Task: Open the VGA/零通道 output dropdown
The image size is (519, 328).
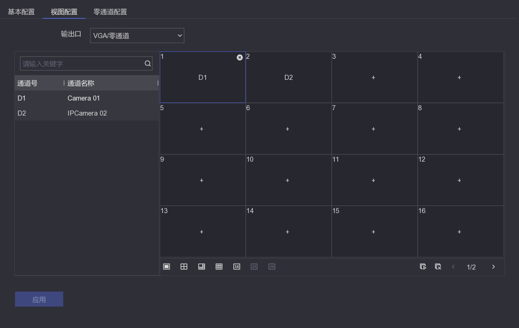Action: [137, 36]
